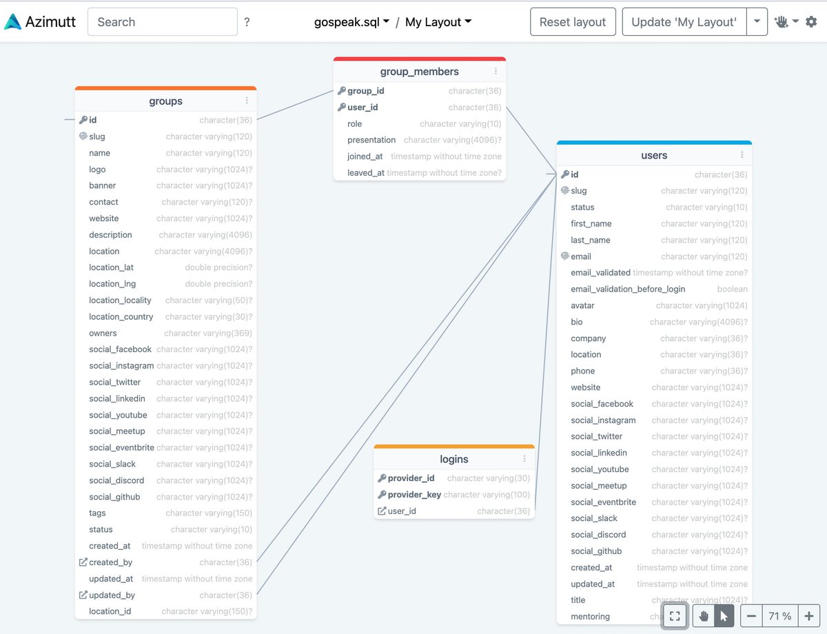Enable the cursor selection mode
Image resolution: width=827 pixels, height=634 pixels.
click(723, 616)
